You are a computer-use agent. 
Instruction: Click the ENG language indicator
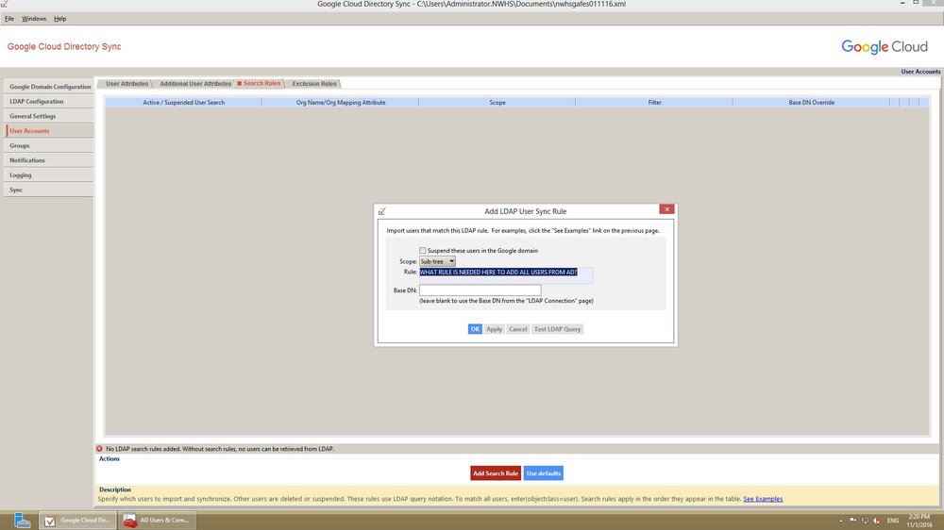pos(893,521)
